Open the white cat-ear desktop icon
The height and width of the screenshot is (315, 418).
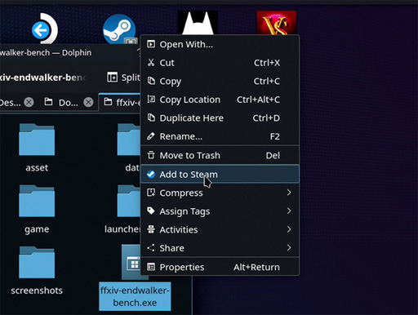pyautogui.click(x=198, y=23)
